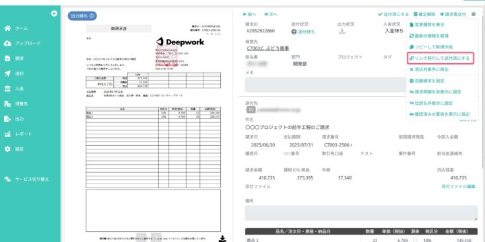Click the download icon below invoice preview

pos(222,238)
